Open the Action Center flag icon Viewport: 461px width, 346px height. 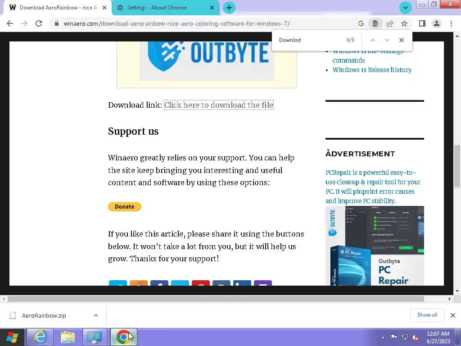393,337
